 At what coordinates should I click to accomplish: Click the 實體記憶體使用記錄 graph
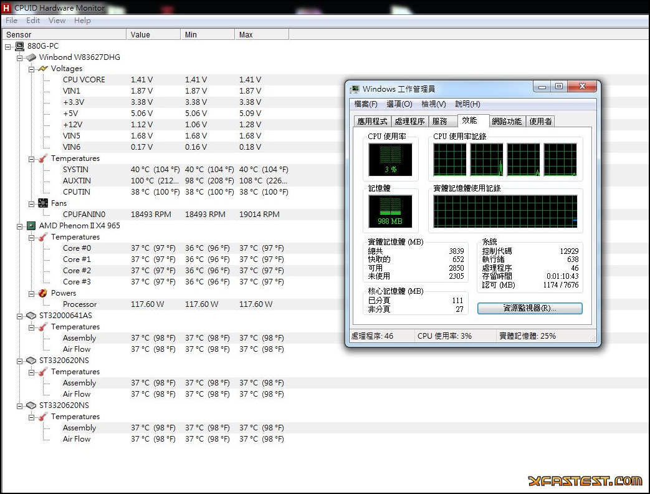point(505,211)
